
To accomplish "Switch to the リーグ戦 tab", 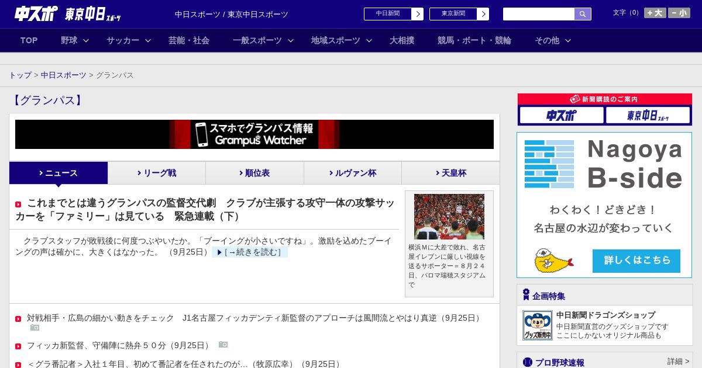I will (157, 173).
